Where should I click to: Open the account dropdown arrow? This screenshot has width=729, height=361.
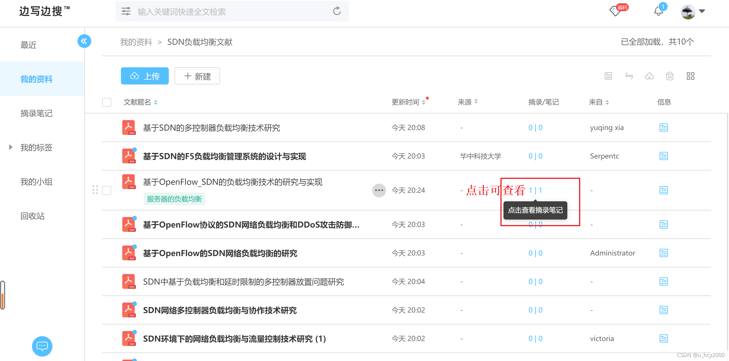click(702, 11)
